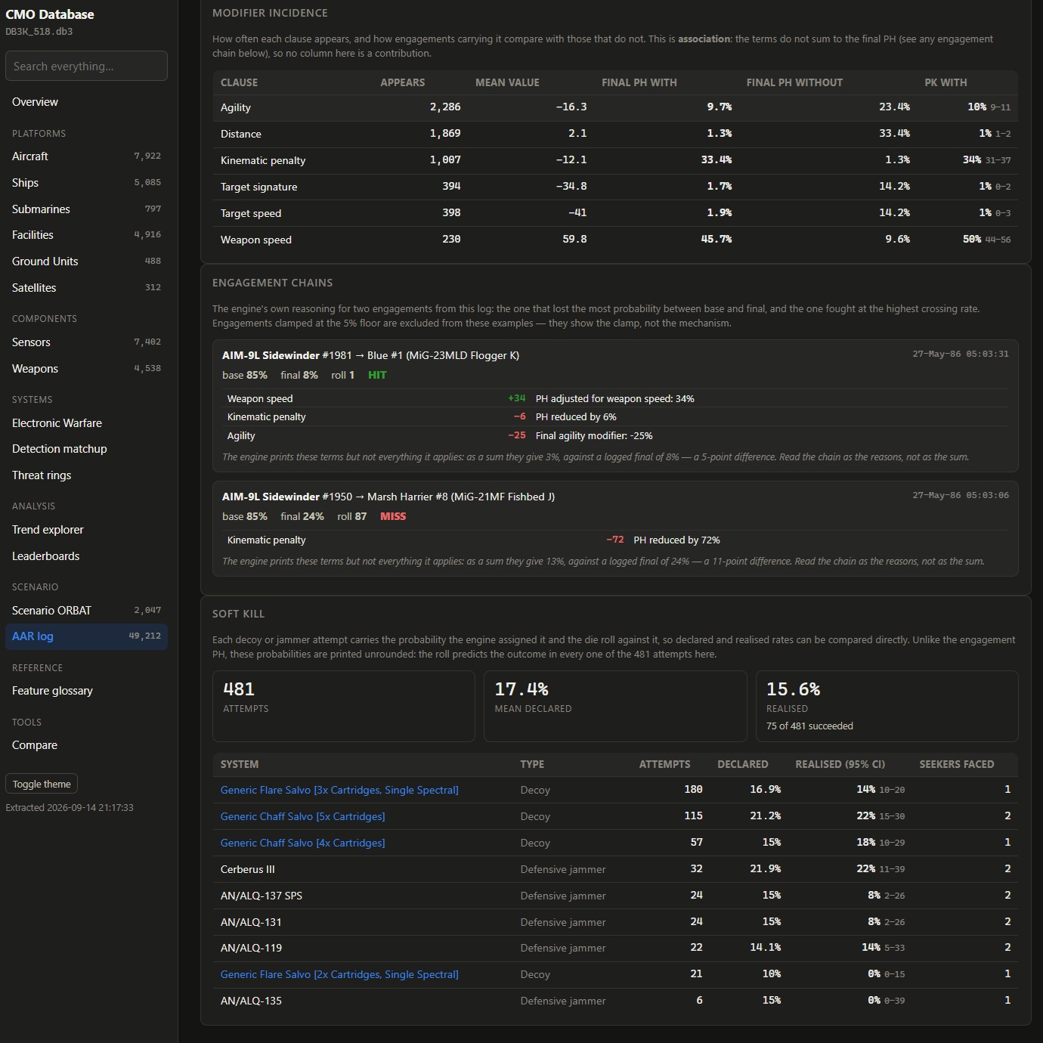Click the Toggle theme button

42,784
